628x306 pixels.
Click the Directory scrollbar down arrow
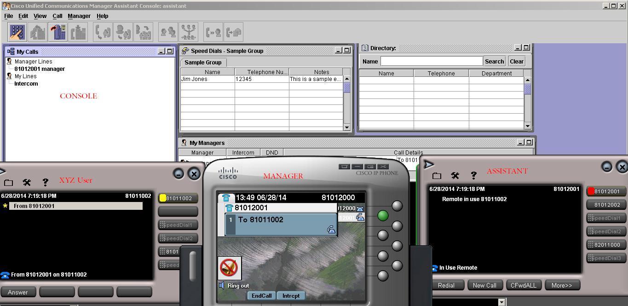[x=528, y=126]
